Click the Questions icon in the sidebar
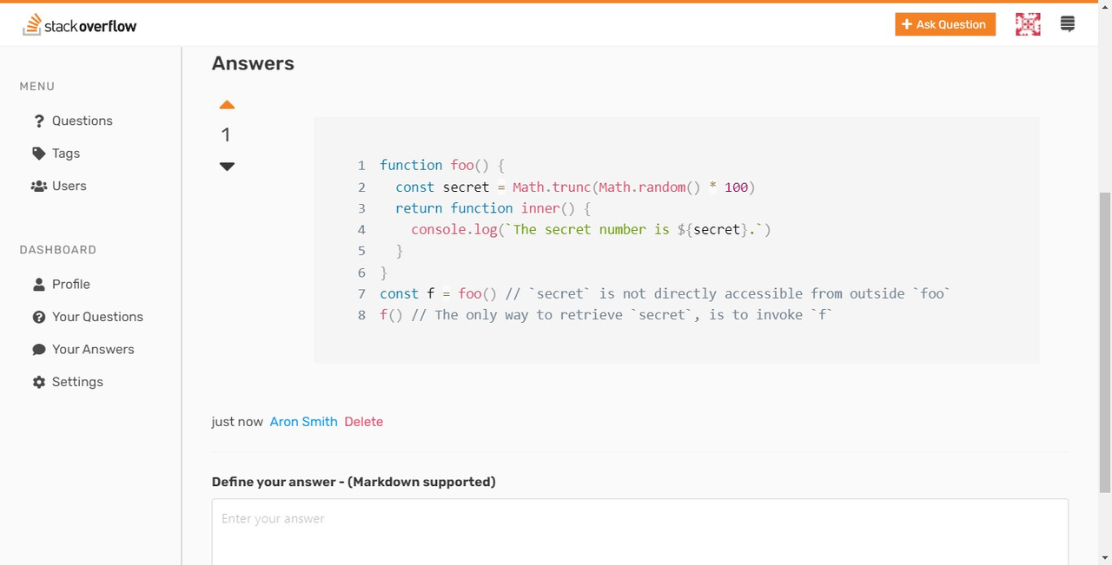 (x=39, y=121)
